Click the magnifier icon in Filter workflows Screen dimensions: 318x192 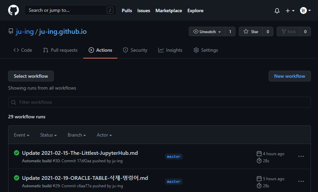[14, 102]
